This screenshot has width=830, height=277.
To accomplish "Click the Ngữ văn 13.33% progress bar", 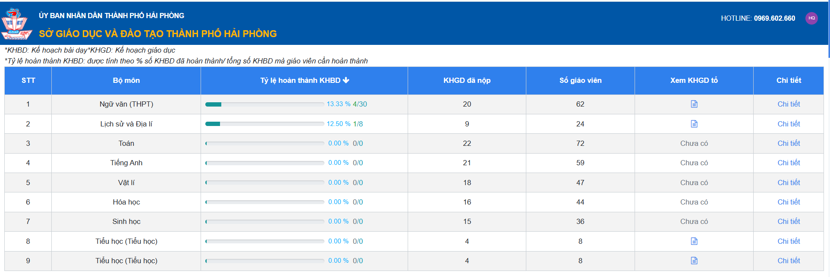I will point(264,104).
